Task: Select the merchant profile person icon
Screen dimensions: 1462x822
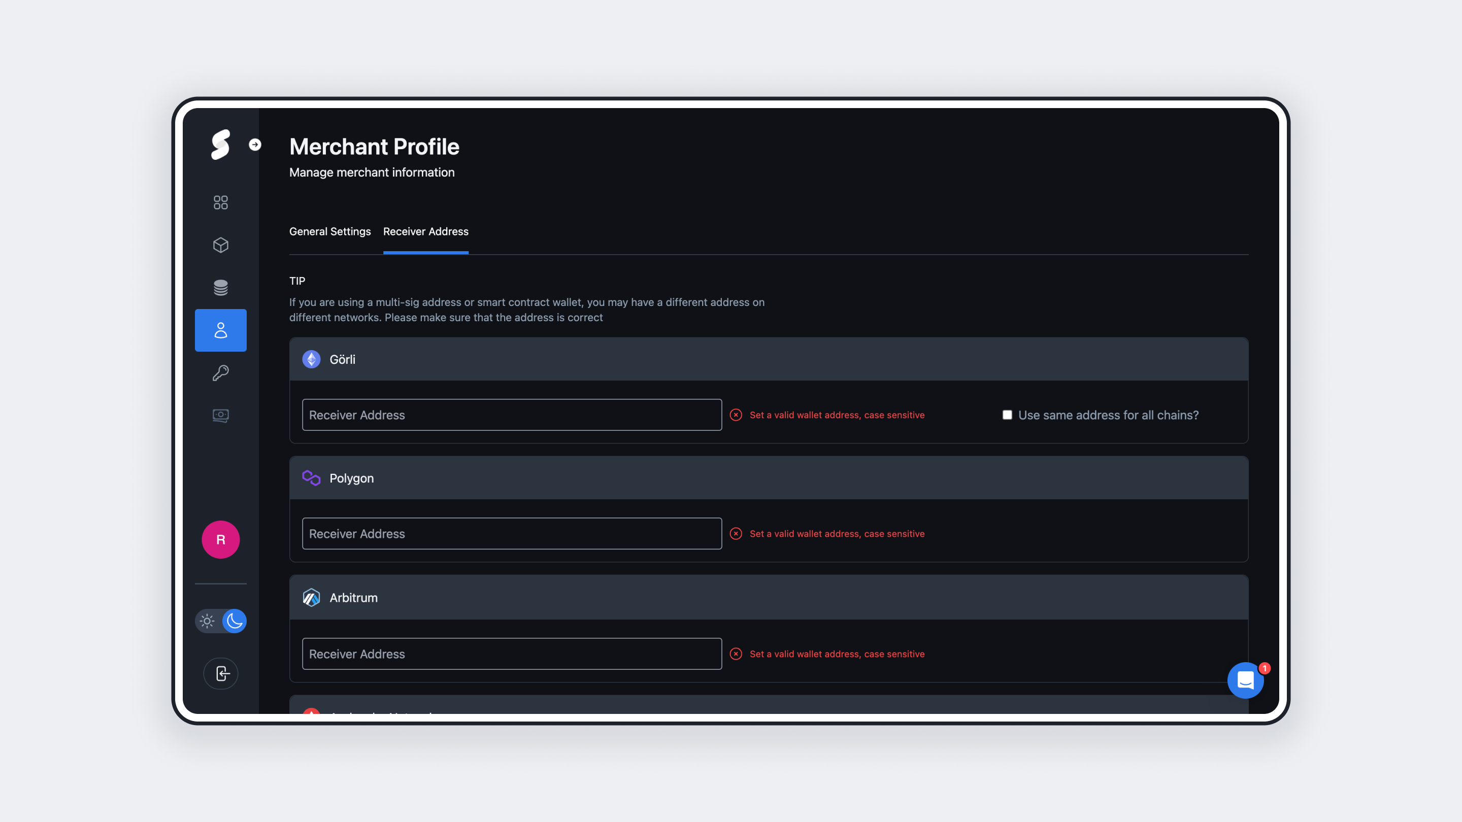Action: point(220,330)
